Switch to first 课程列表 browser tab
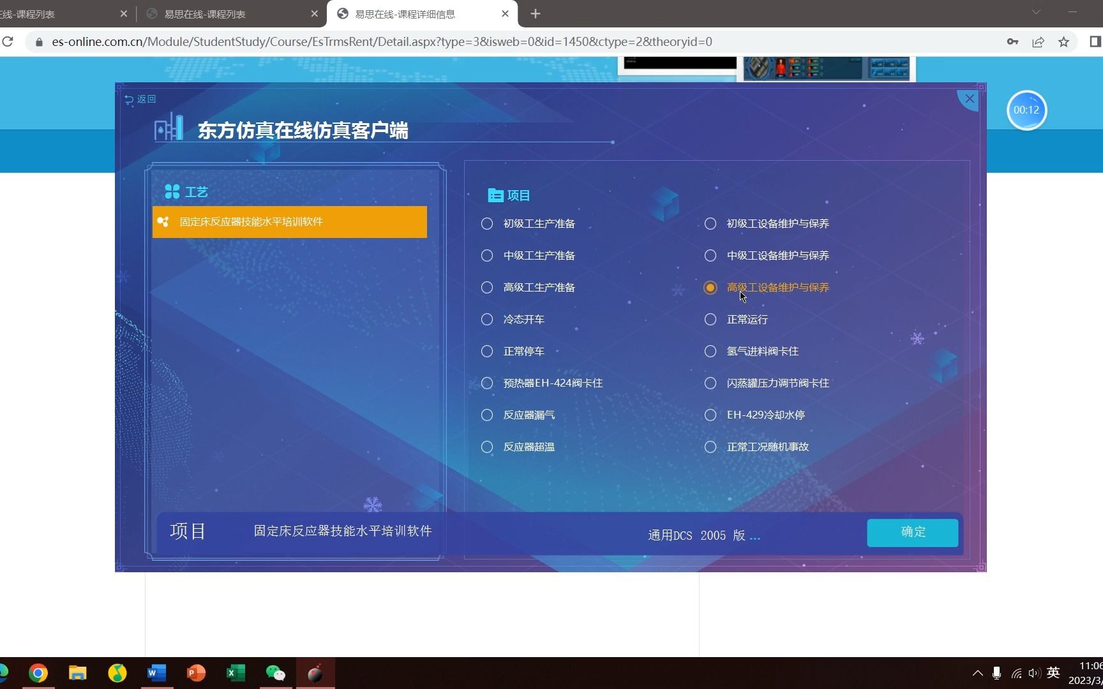The width and height of the screenshot is (1103, 689). [x=61, y=14]
